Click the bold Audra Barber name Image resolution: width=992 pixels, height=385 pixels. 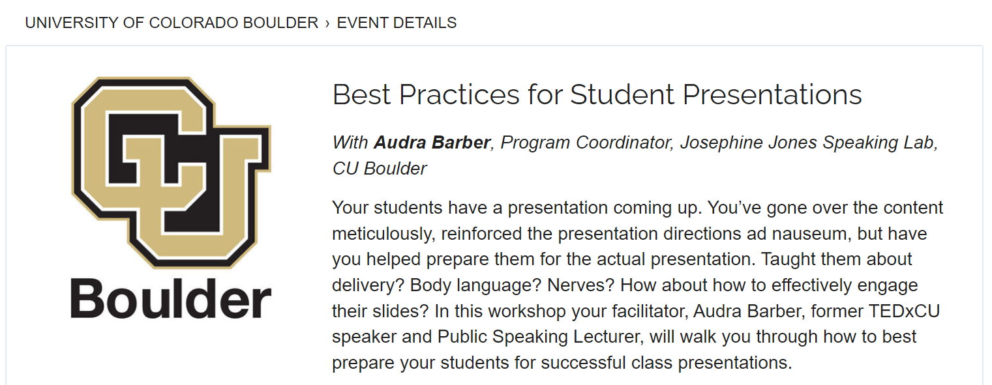[432, 143]
